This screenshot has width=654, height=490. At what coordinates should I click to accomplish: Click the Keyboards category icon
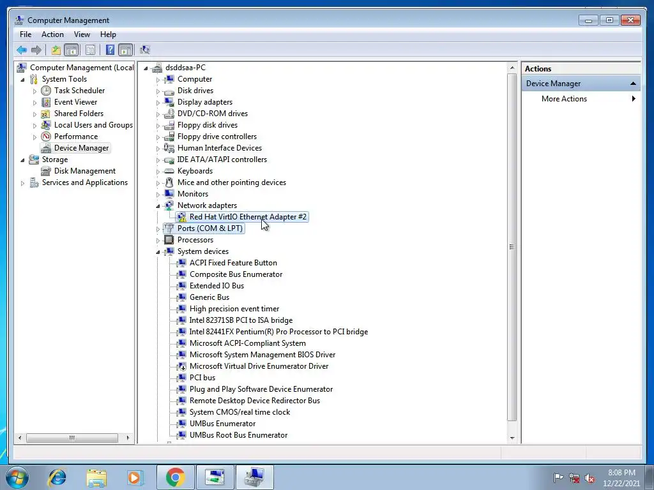coord(169,171)
